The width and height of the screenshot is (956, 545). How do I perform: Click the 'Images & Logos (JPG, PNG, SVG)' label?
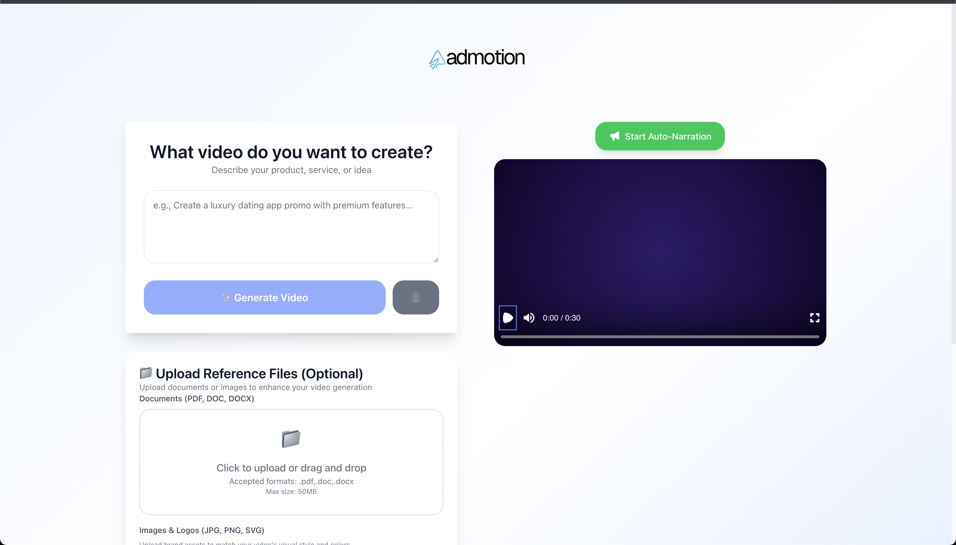tap(202, 530)
